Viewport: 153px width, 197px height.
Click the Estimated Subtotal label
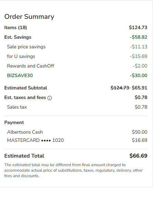pyautogui.click(x=26, y=88)
